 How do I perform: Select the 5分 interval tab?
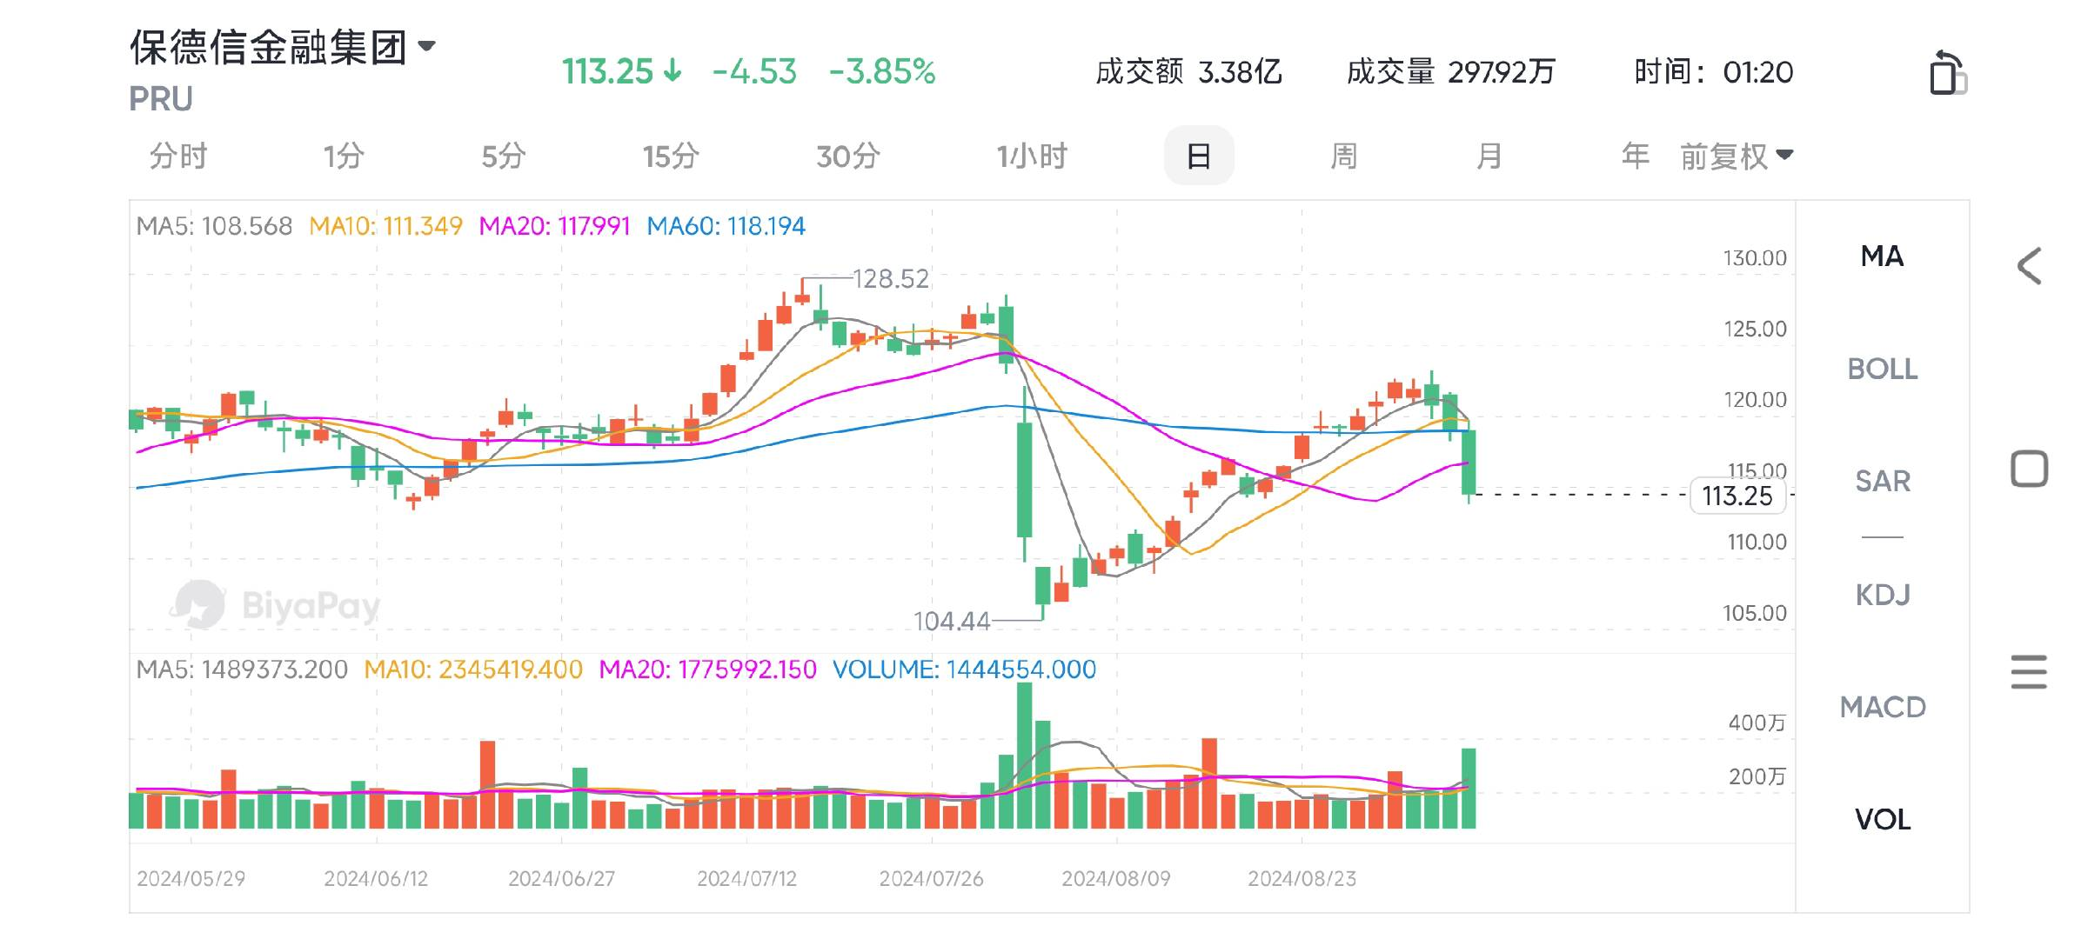coord(504,156)
